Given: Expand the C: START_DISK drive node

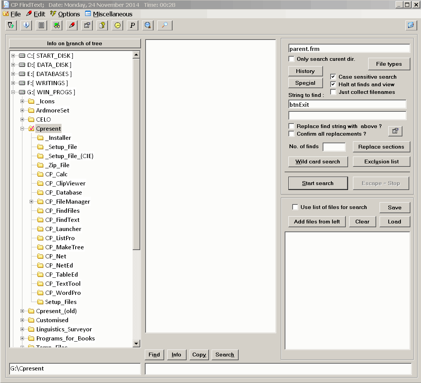Looking at the screenshot, I should point(13,56).
